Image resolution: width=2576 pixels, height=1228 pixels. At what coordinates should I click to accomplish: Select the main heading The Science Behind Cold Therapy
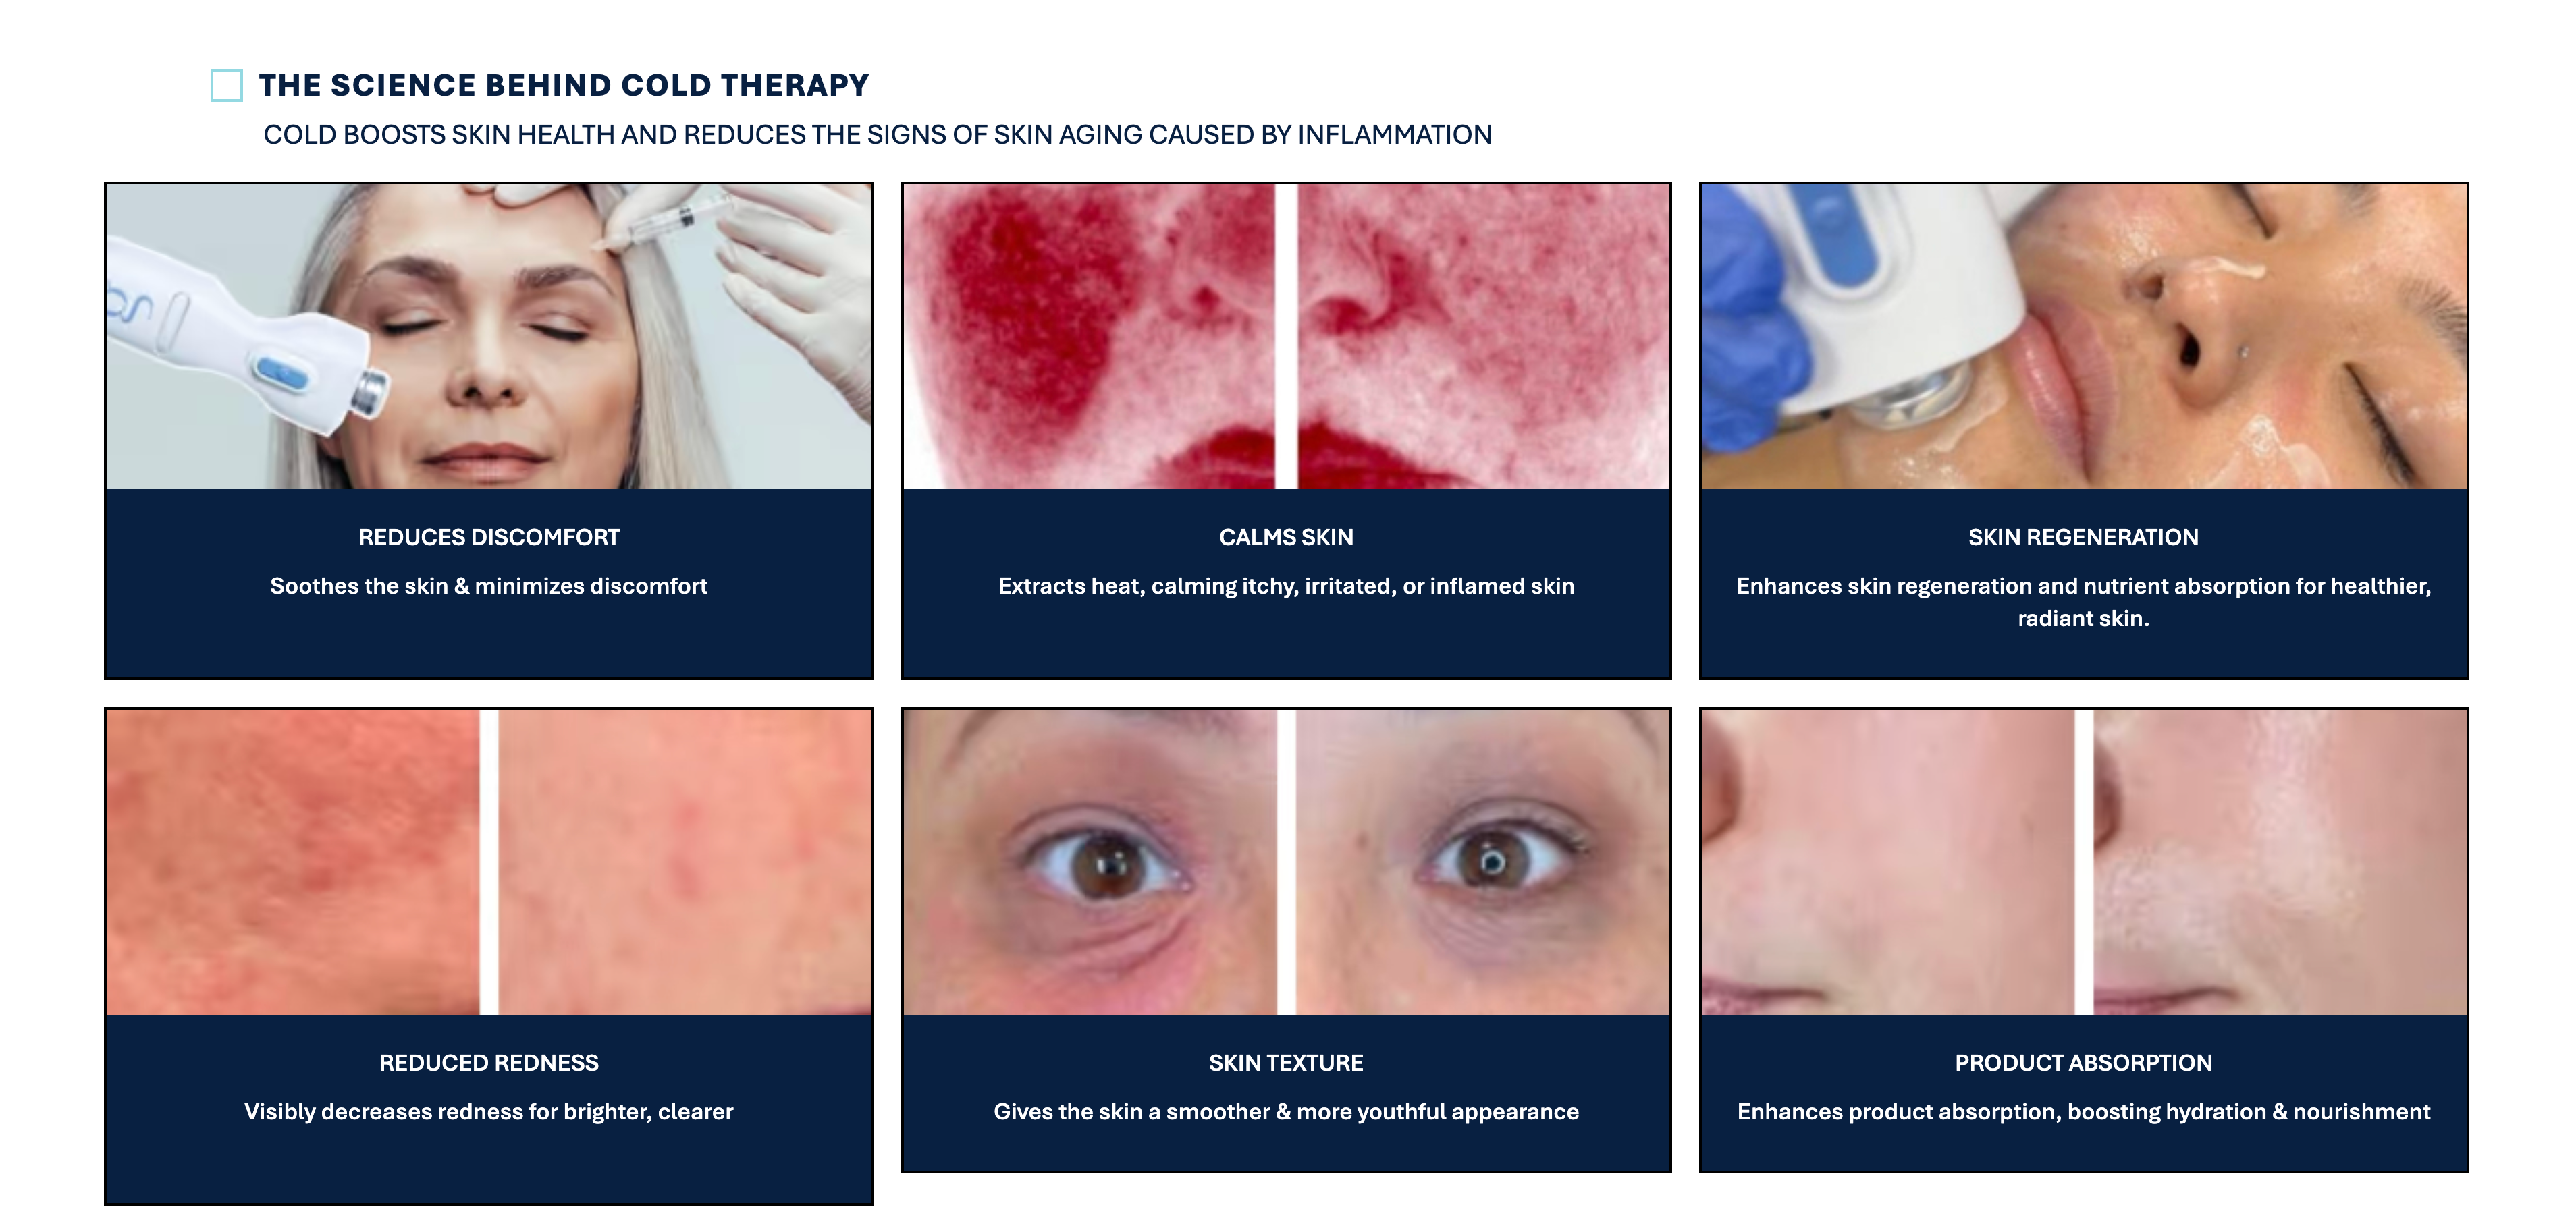click(x=564, y=86)
